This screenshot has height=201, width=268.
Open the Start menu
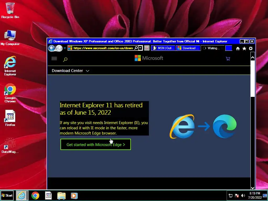click(7, 195)
